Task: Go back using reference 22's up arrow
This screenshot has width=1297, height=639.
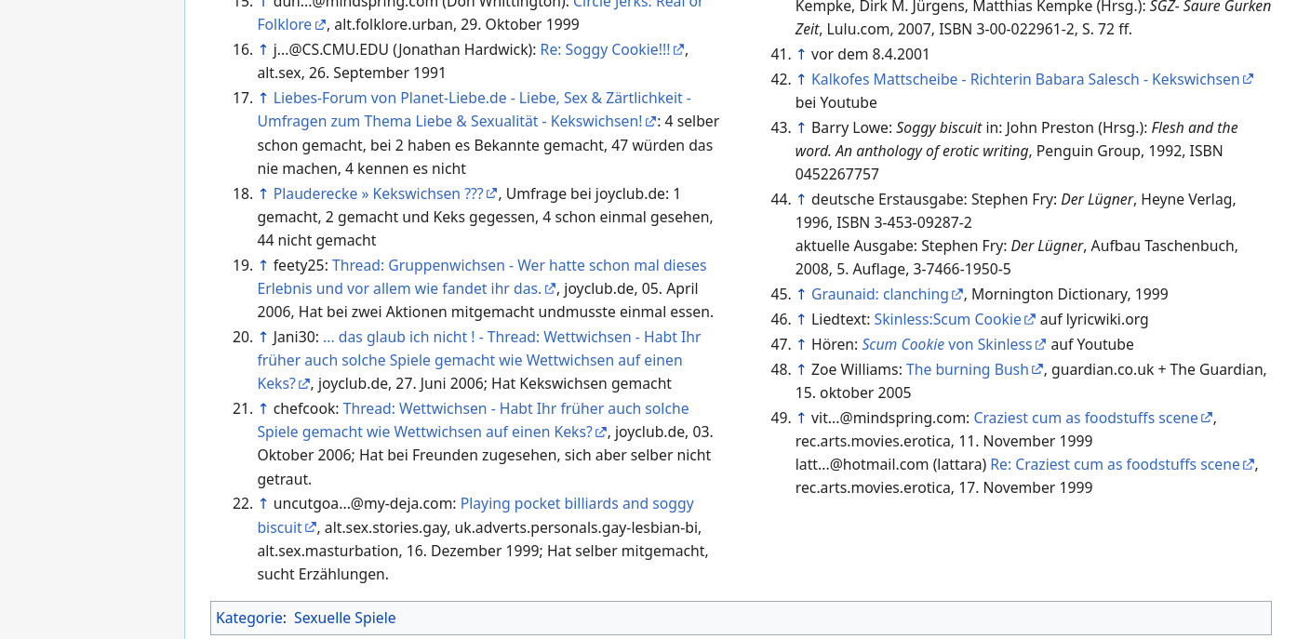Action: tap(263, 504)
